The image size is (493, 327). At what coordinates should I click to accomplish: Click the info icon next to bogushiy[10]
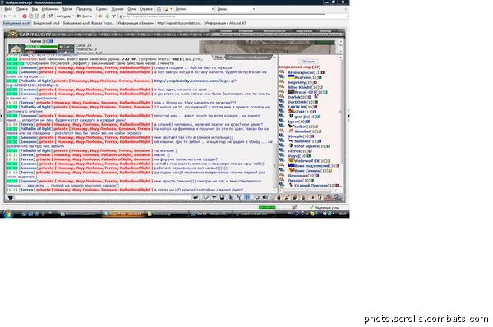pyautogui.click(x=316, y=82)
